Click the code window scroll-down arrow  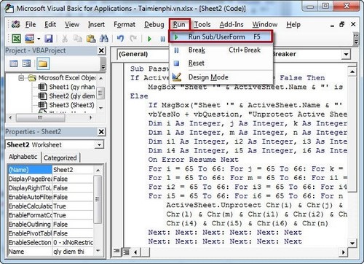tap(352, 243)
